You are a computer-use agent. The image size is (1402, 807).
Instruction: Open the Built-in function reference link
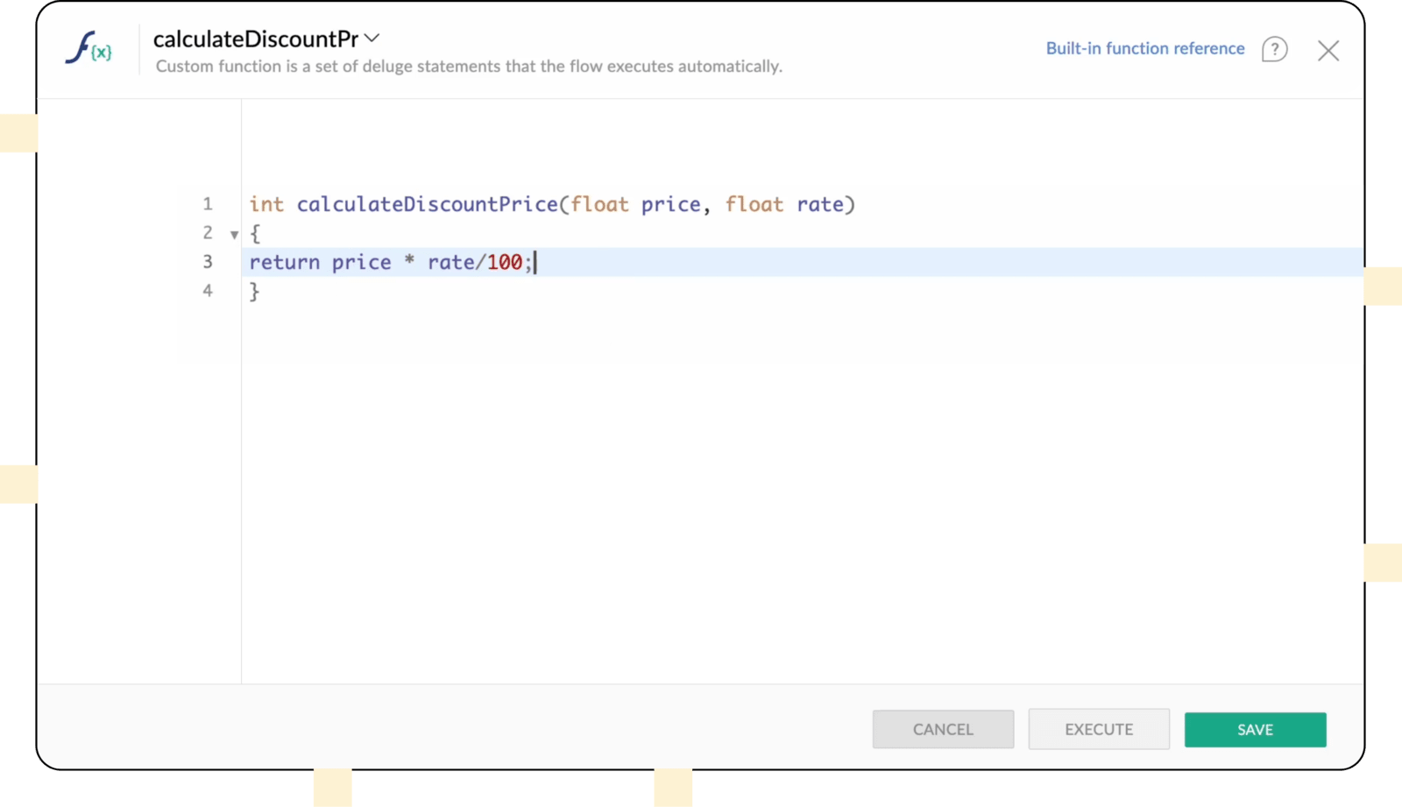1144,48
